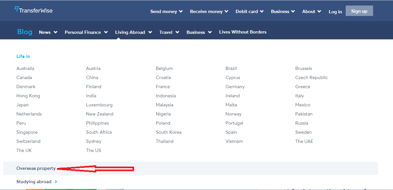Open the Receive money dropdown
Screen dimensions: 393x190
point(209,11)
